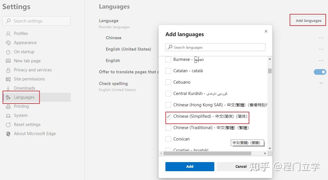This screenshot has height=180, width=328.
Task: Select Downloads in the settings sidebar
Action: [24, 88]
